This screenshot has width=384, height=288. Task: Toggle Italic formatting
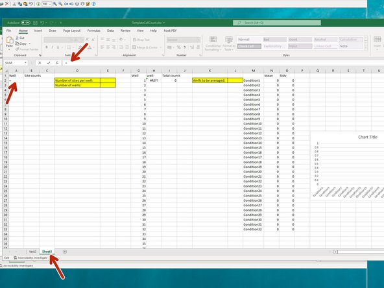point(52,47)
